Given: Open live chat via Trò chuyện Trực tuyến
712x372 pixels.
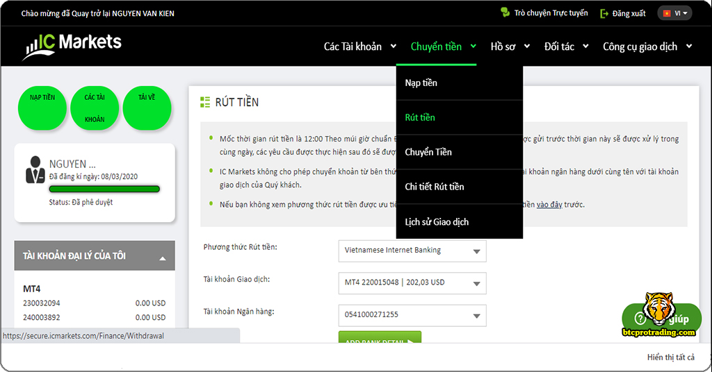Looking at the screenshot, I should click(544, 13).
